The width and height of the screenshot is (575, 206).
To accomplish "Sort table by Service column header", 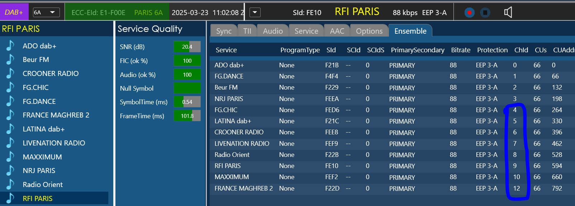I will point(226,50).
